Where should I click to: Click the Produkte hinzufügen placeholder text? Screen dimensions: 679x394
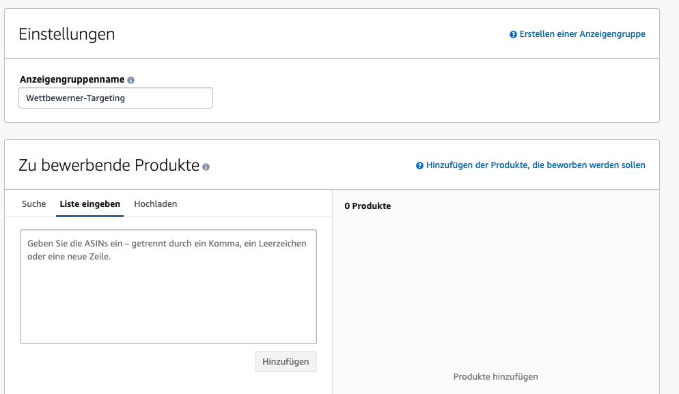[x=496, y=377]
